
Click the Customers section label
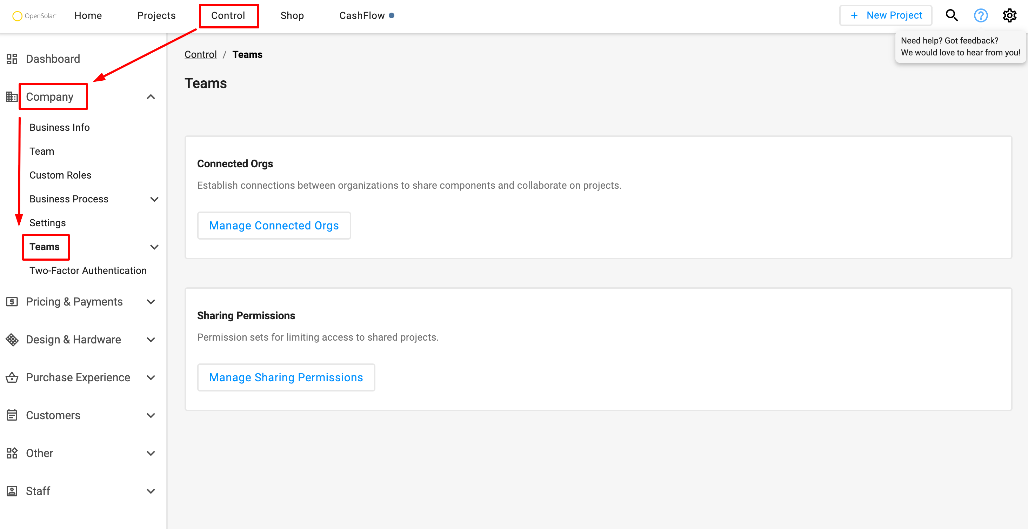(x=53, y=415)
